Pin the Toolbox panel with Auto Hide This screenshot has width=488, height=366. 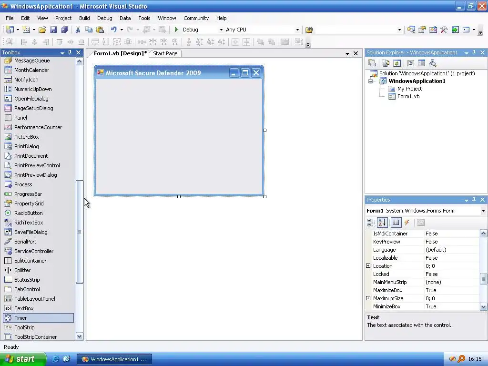coord(70,52)
